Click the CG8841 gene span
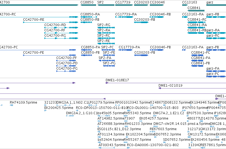The image size is (226, 149). pos(196,11)
